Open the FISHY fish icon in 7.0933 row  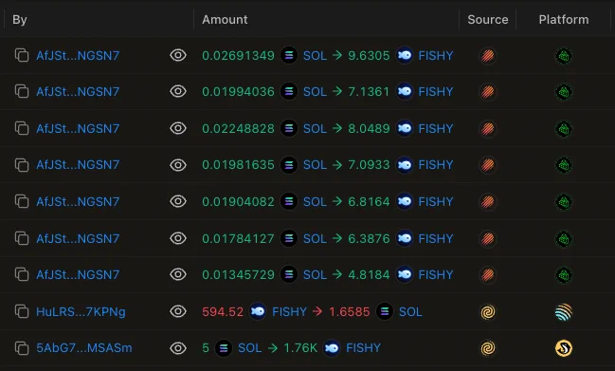coord(405,165)
